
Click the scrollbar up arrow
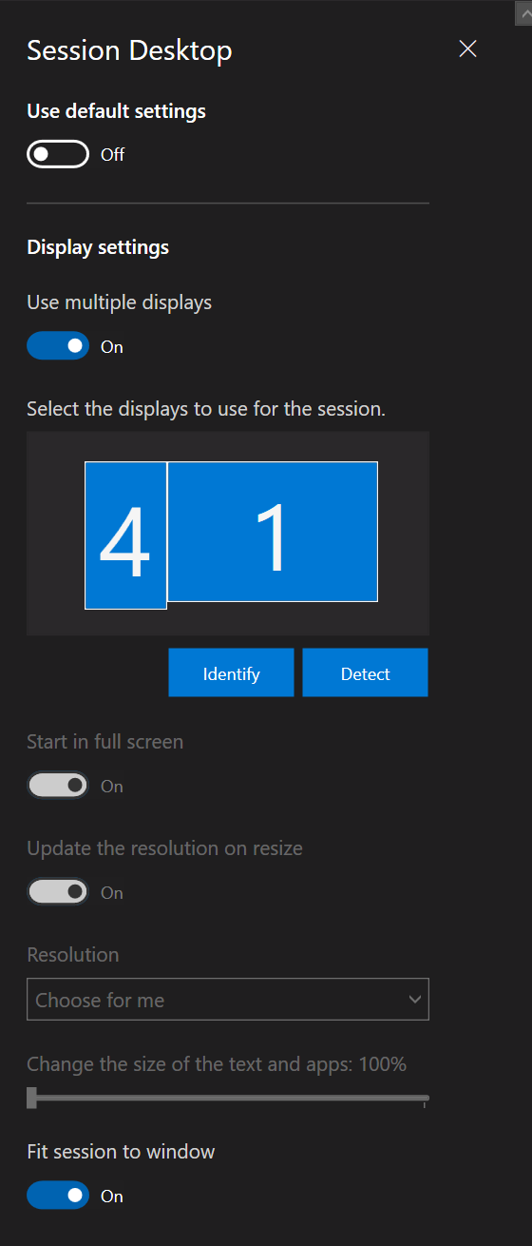[523, 12]
